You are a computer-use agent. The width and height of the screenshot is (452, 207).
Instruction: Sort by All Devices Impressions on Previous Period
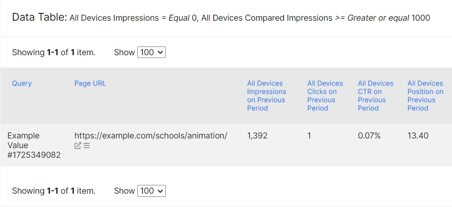click(266, 96)
